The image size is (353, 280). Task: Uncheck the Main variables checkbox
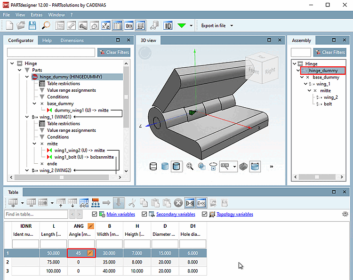pyautogui.click(x=95, y=215)
